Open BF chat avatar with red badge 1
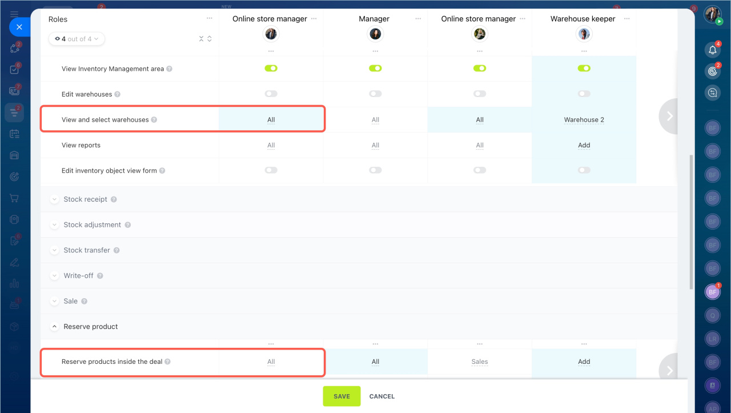731x413 pixels. click(712, 291)
